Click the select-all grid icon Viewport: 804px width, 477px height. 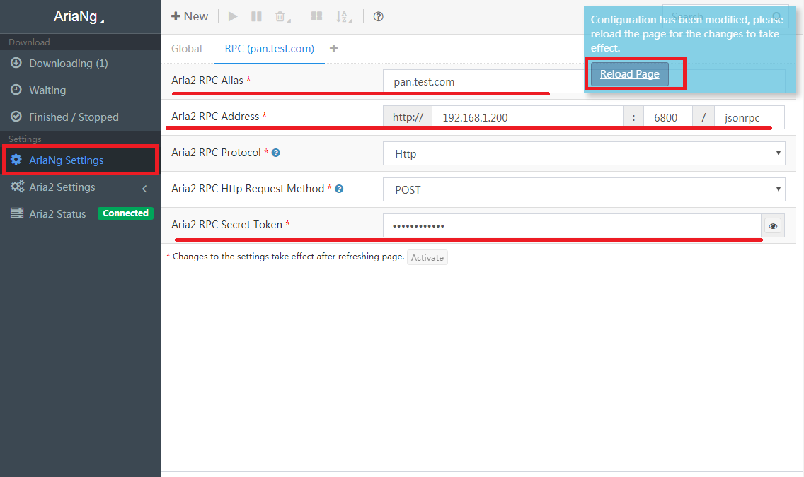pos(317,16)
